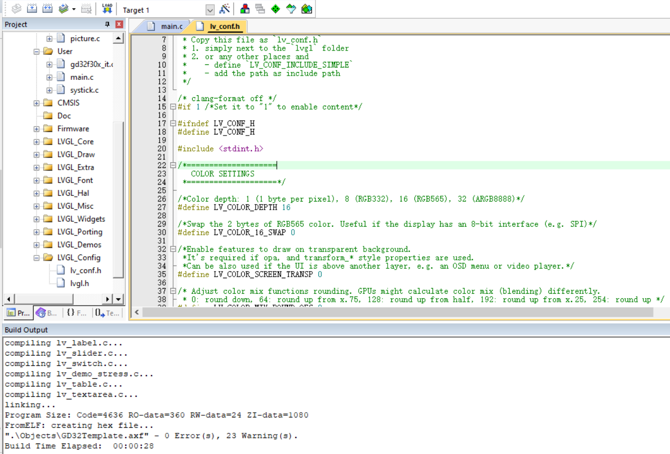
Task: Switch to the Books tab in project panel
Action: pos(47,313)
